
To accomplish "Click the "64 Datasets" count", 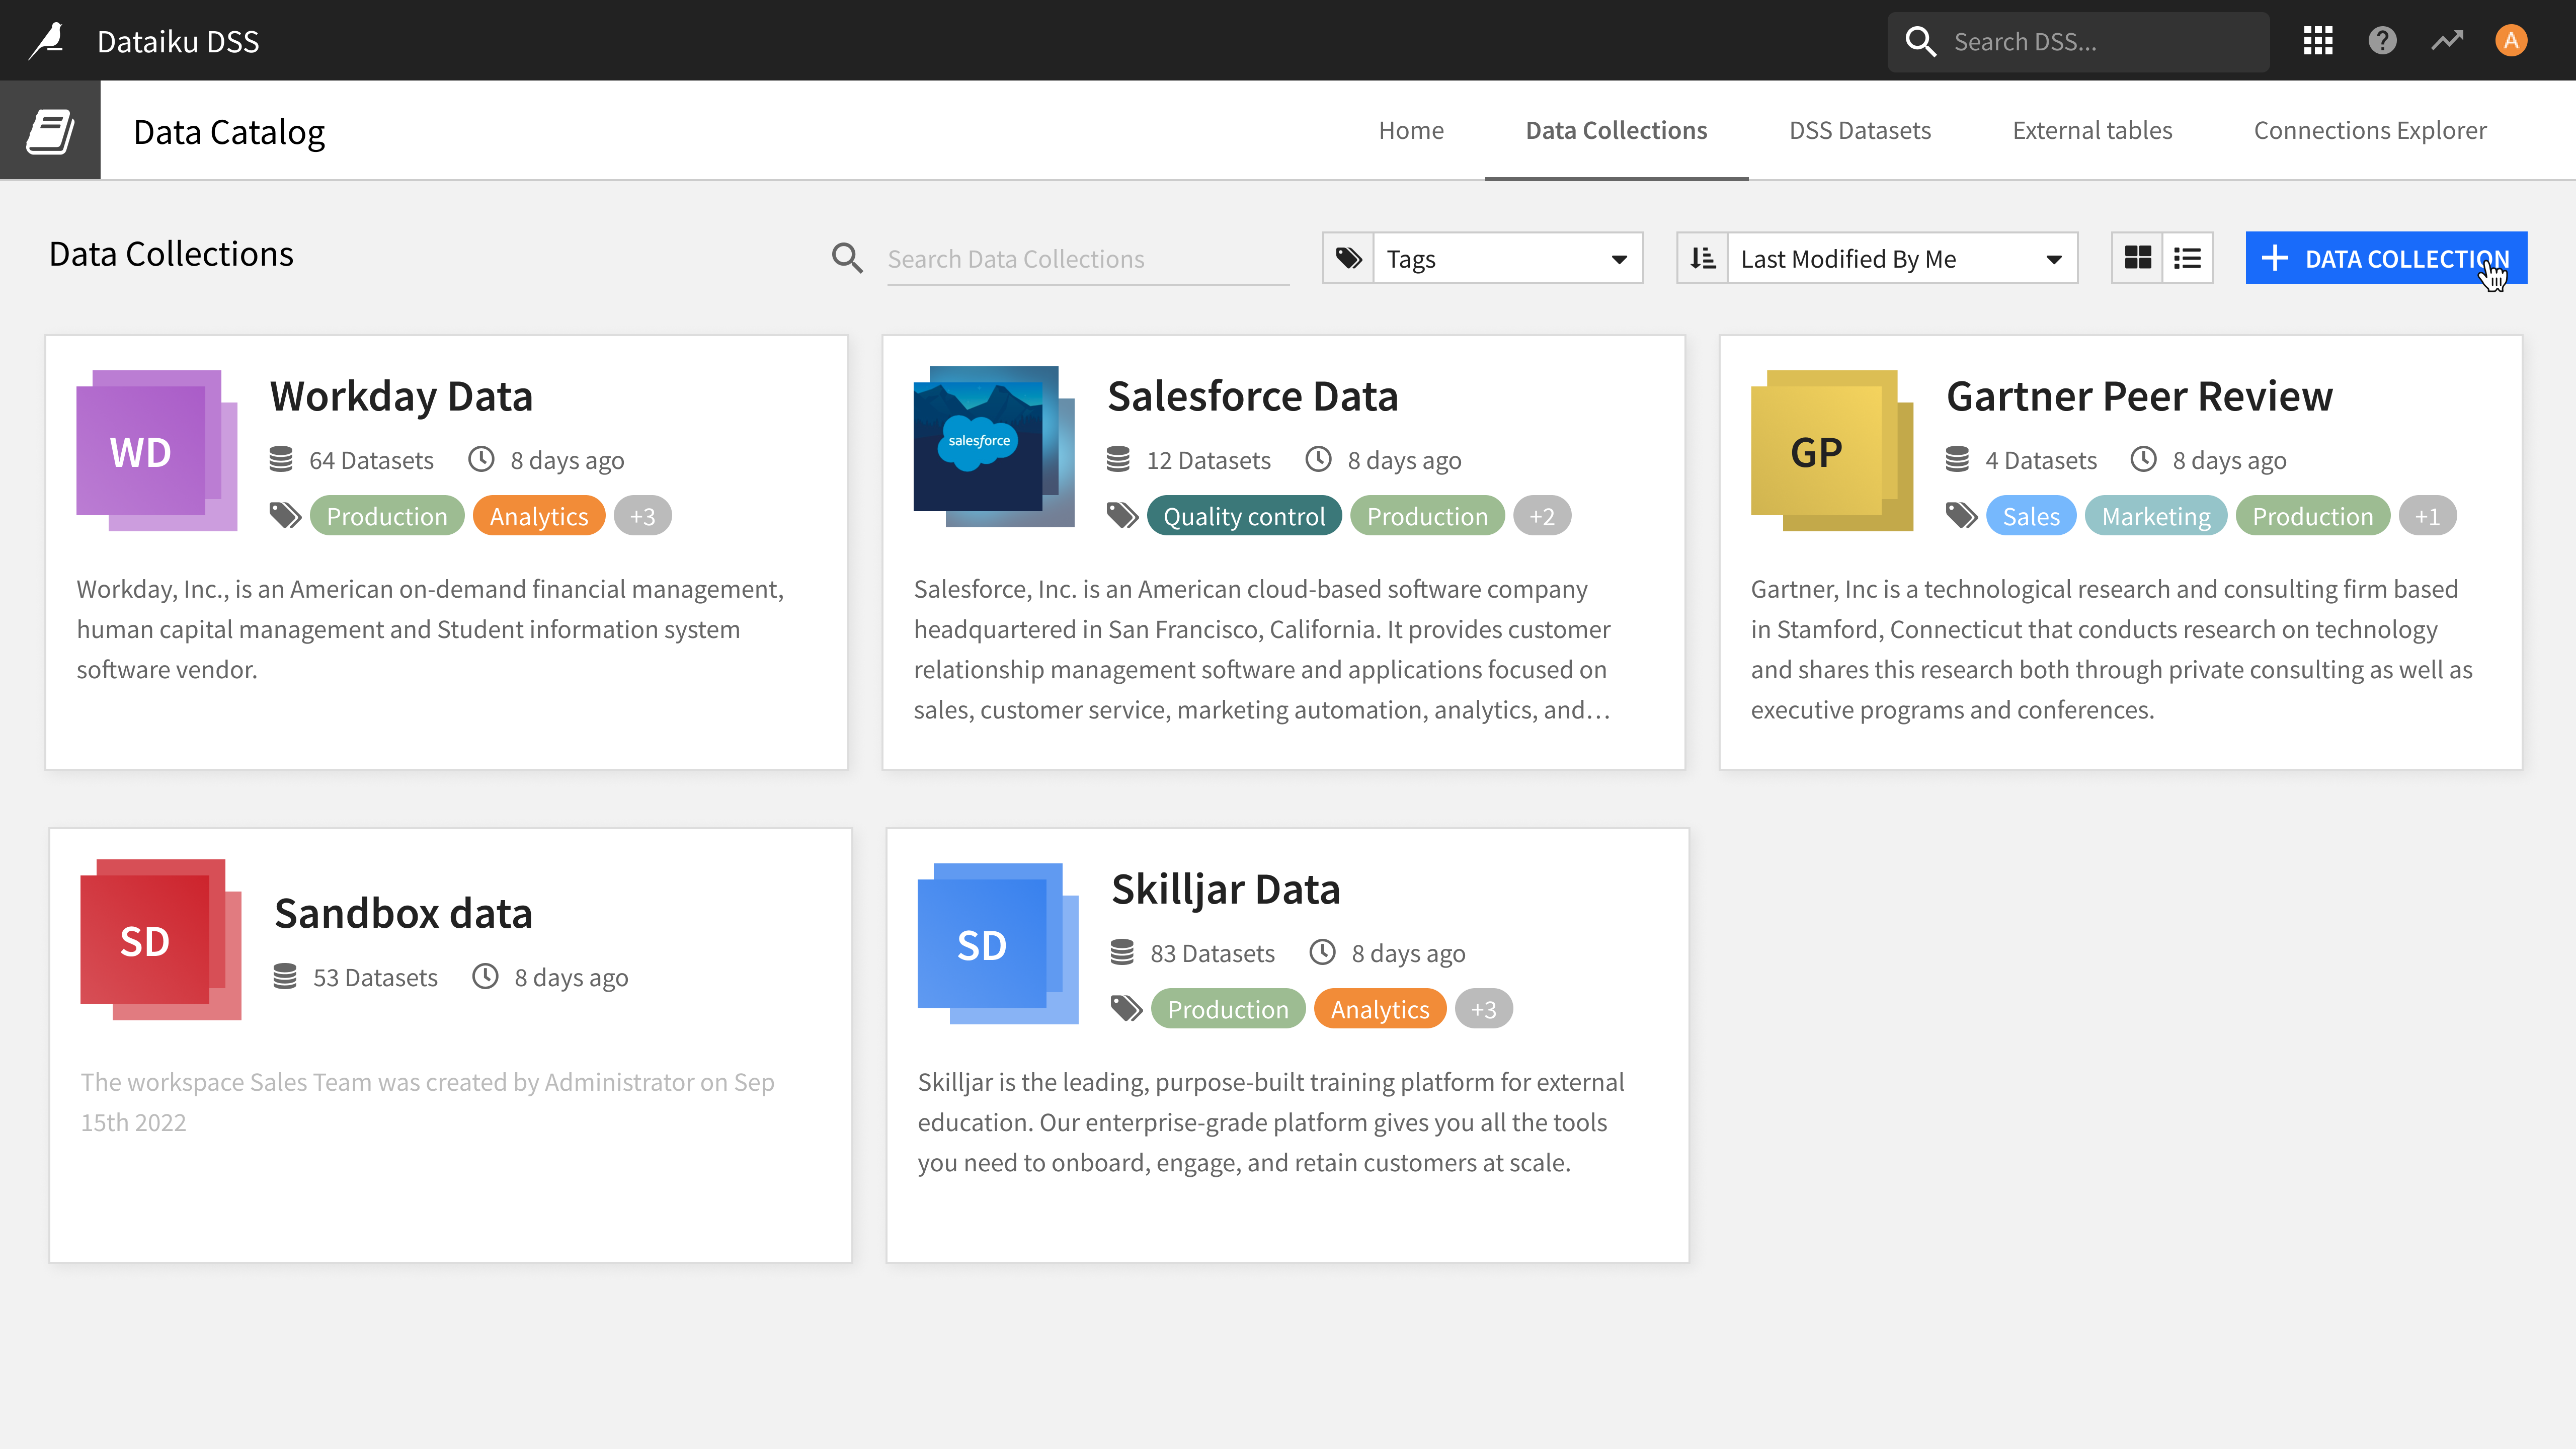I will (x=371, y=460).
